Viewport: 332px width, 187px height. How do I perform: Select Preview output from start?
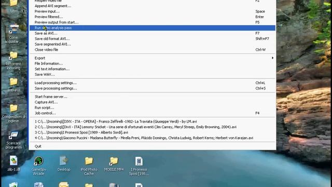coord(153,22)
